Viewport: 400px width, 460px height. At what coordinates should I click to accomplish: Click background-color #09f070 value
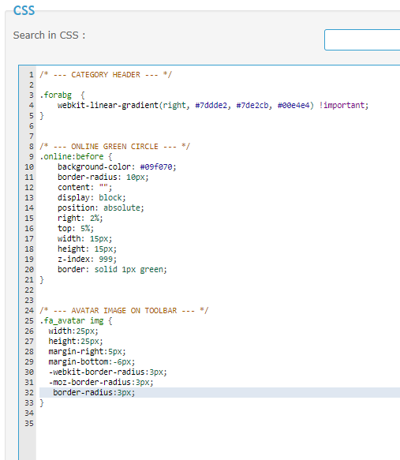[x=156, y=167]
